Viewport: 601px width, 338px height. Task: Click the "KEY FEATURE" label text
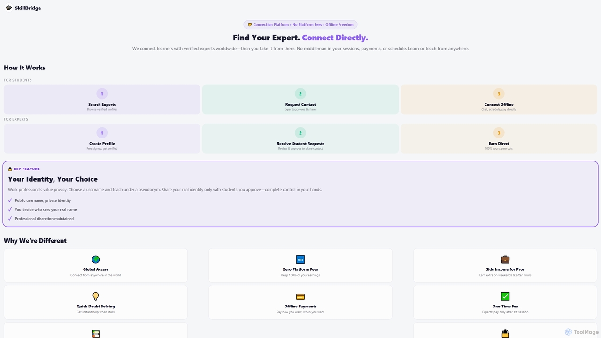coord(27,169)
